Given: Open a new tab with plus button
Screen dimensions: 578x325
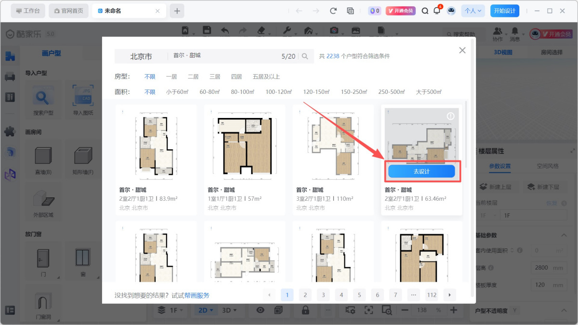Looking at the screenshot, I should click(x=177, y=11).
